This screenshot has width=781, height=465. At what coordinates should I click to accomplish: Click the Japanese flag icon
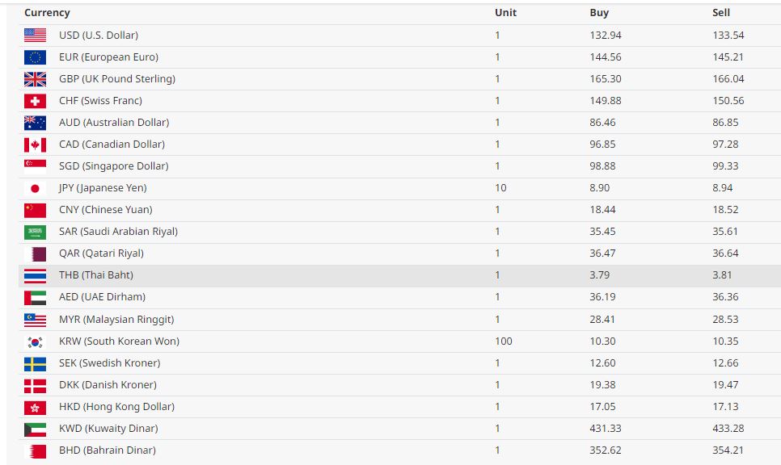[35, 188]
